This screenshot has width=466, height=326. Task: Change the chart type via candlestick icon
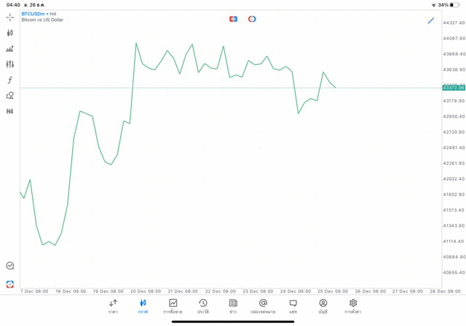click(10, 33)
